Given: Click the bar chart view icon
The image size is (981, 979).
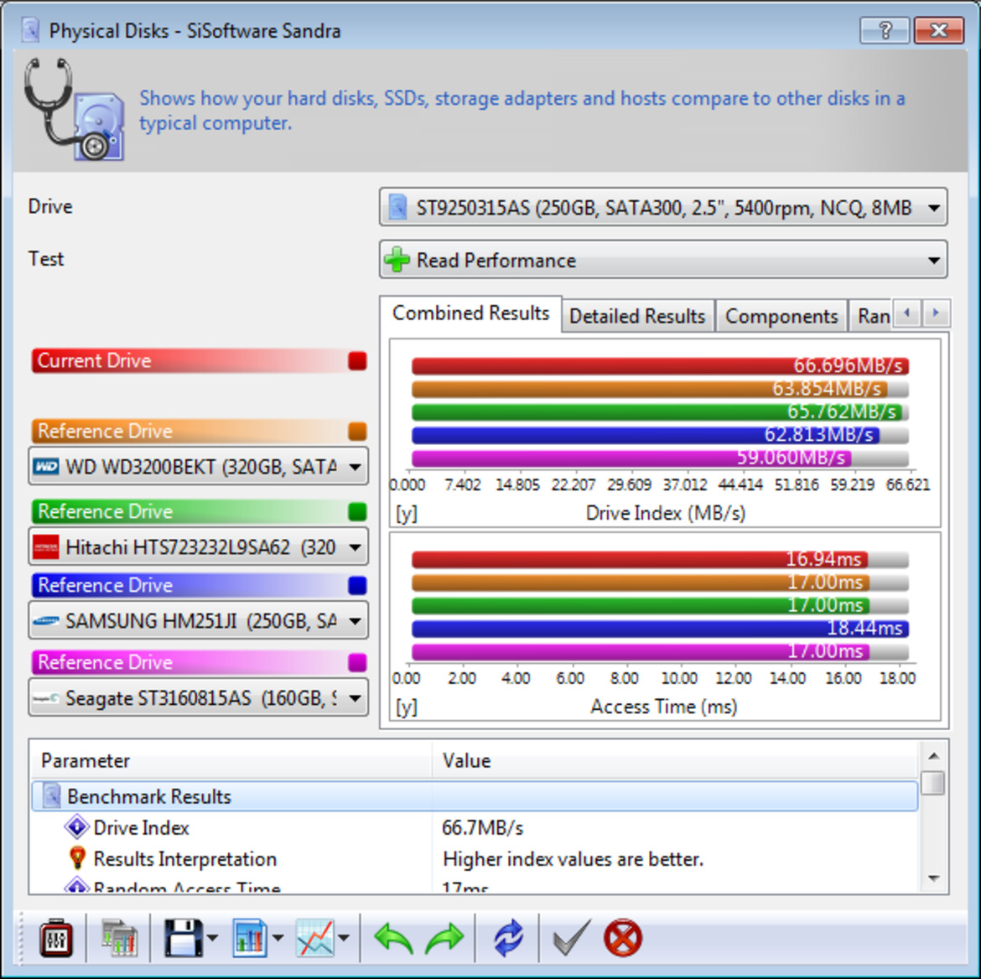Looking at the screenshot, I should [x=250, y=938].
